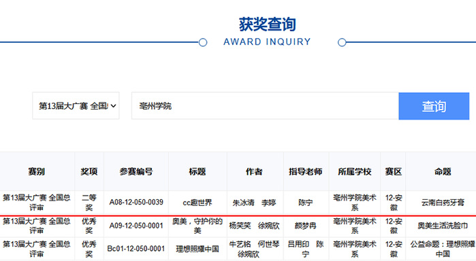The image size is (476, 261).
Task: Click the 标题 column header
Action: click(197, 171)
